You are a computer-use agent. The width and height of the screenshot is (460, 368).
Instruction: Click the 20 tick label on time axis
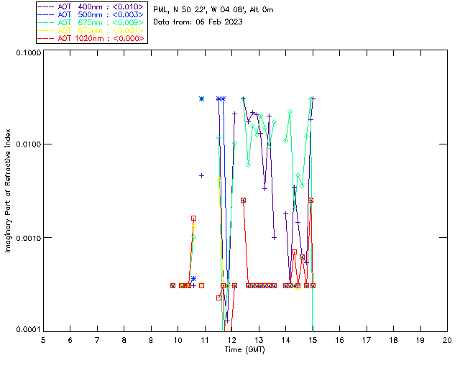(447, 339)
